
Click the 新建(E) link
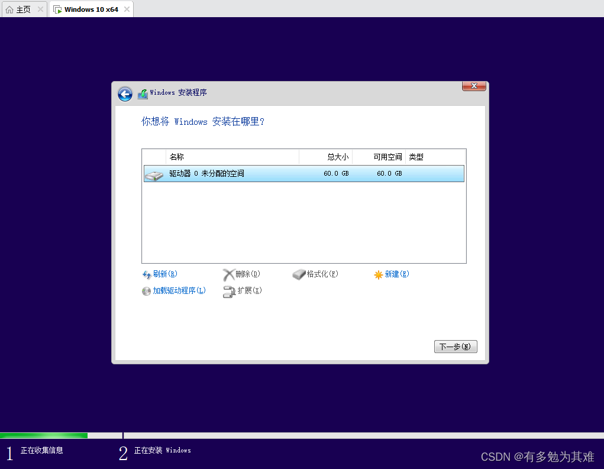[x=397, y=274]
